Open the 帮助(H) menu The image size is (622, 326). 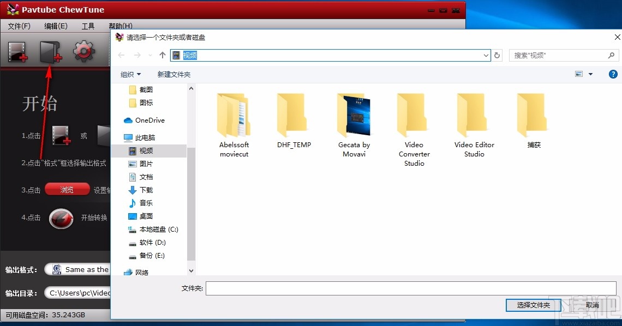(x=121, y=26)
